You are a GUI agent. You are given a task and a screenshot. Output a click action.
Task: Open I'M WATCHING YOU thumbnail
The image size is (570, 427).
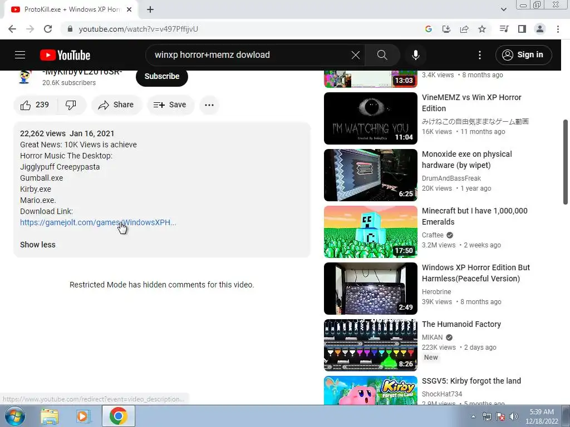click(x=370, y=118)
